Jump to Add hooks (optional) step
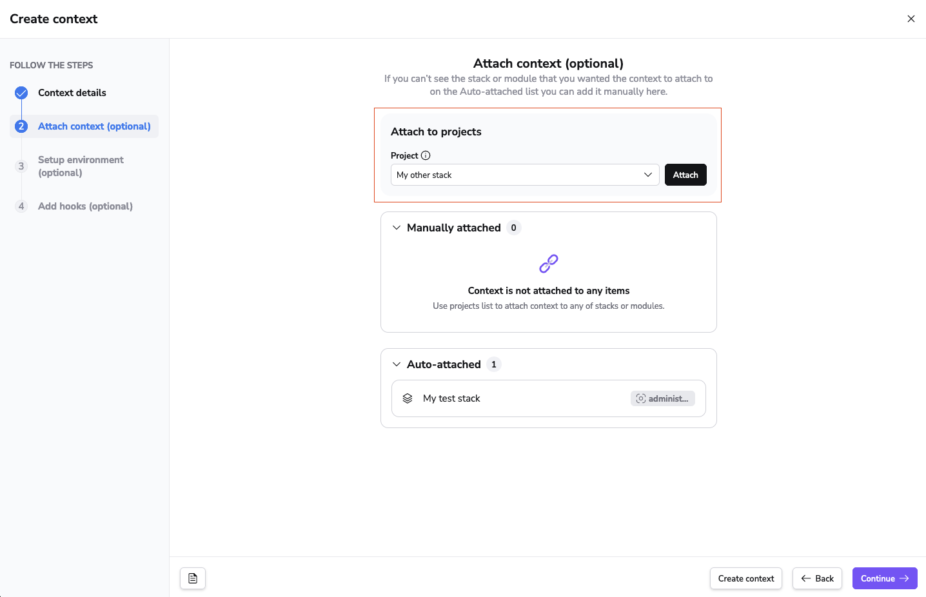Screen dimensions: 926x597 click(x=85, y=206)
